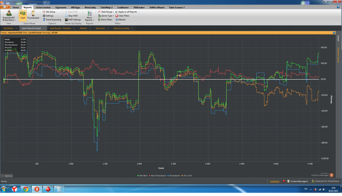Open Site Setup options
Image resolution: width=342 pixels, height=196 pixels.
click(x=50, y=12)
